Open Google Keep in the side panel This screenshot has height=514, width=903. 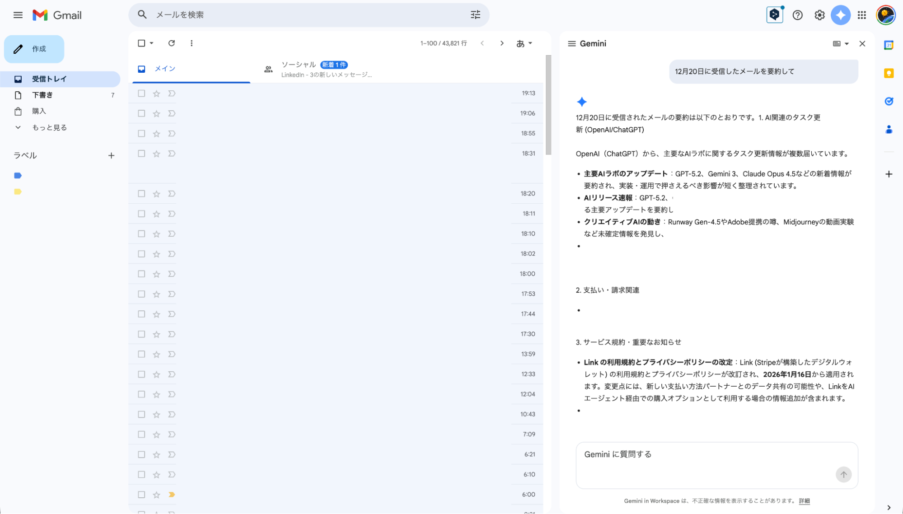(x=889, y=73)
